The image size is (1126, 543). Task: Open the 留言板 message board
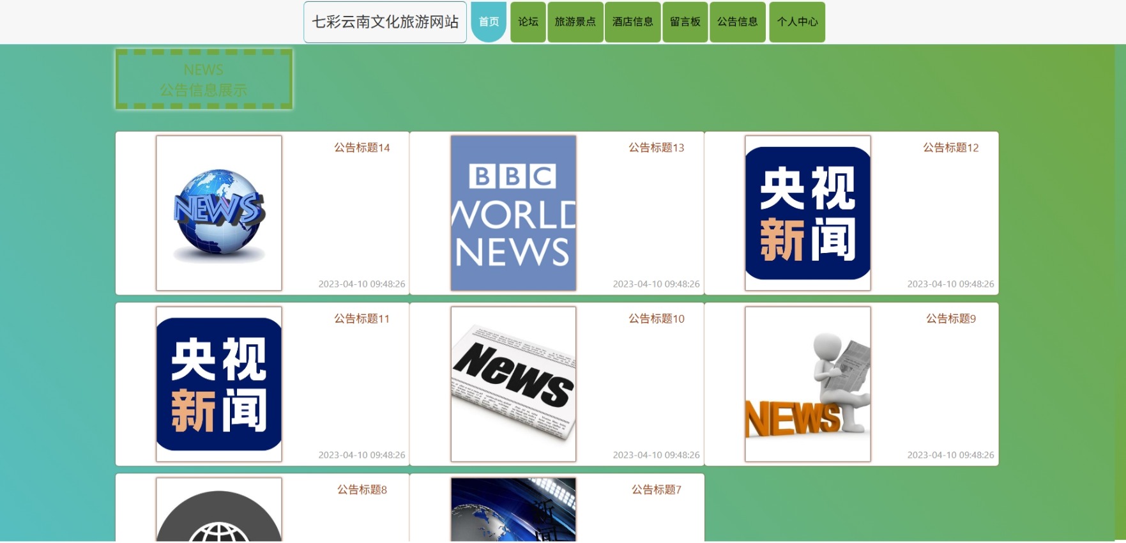(x=685, y=22)
